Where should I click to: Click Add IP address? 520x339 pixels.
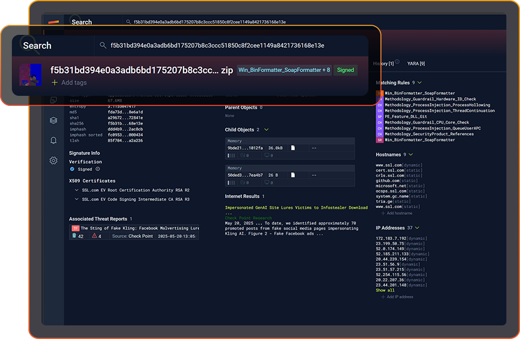pos(397,297)
